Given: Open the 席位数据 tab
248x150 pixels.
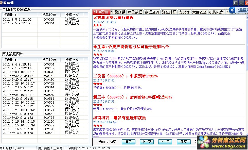Looking at the screenshot, I should (135, 12).
